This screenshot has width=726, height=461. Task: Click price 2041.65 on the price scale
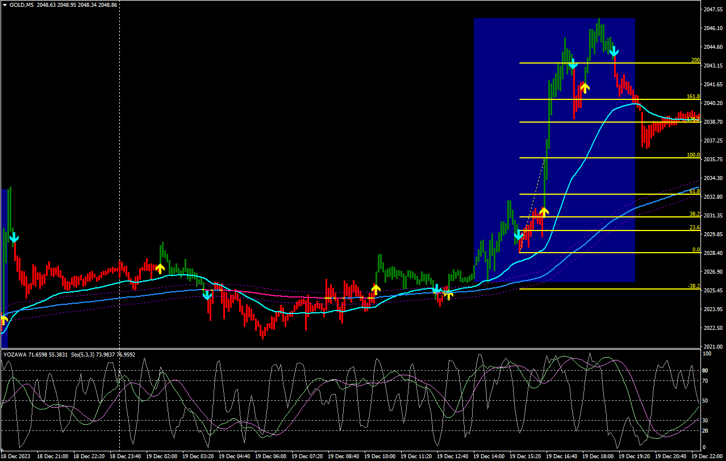click(x=713, y=84)
